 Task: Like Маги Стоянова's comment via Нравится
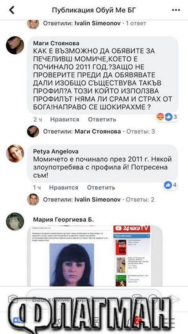(65, 119)
